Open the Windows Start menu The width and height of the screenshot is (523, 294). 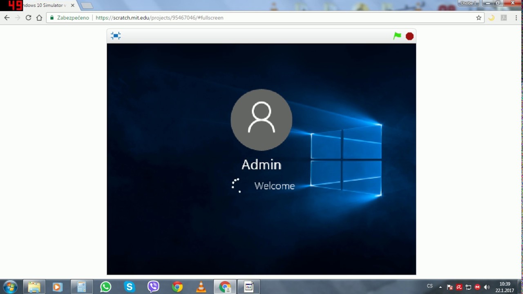tap(10, 287)
